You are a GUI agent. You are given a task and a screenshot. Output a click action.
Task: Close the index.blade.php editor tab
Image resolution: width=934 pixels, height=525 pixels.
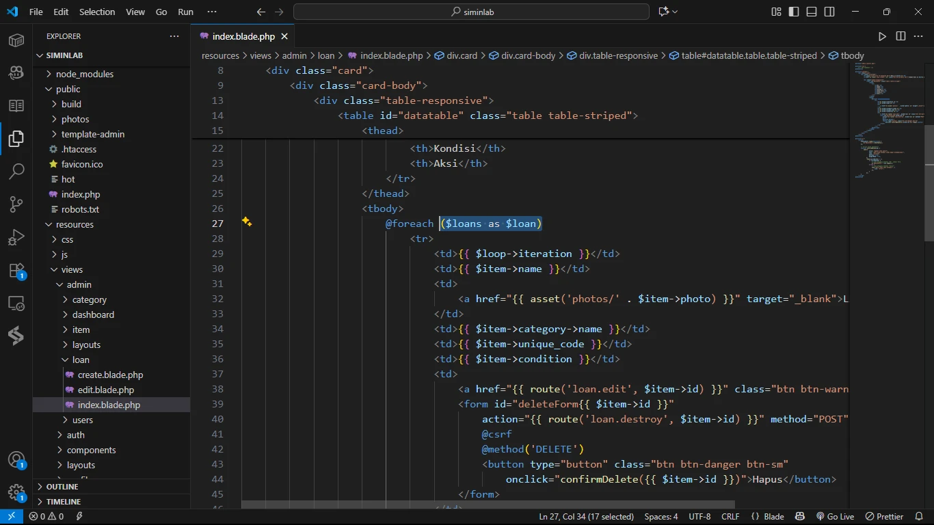pos(284,36)
